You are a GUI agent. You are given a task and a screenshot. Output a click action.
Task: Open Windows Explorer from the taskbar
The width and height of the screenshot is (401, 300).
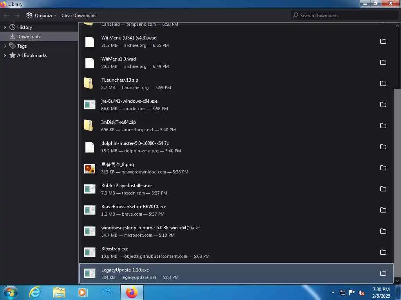pyautogui.click(x=59, y=292)
